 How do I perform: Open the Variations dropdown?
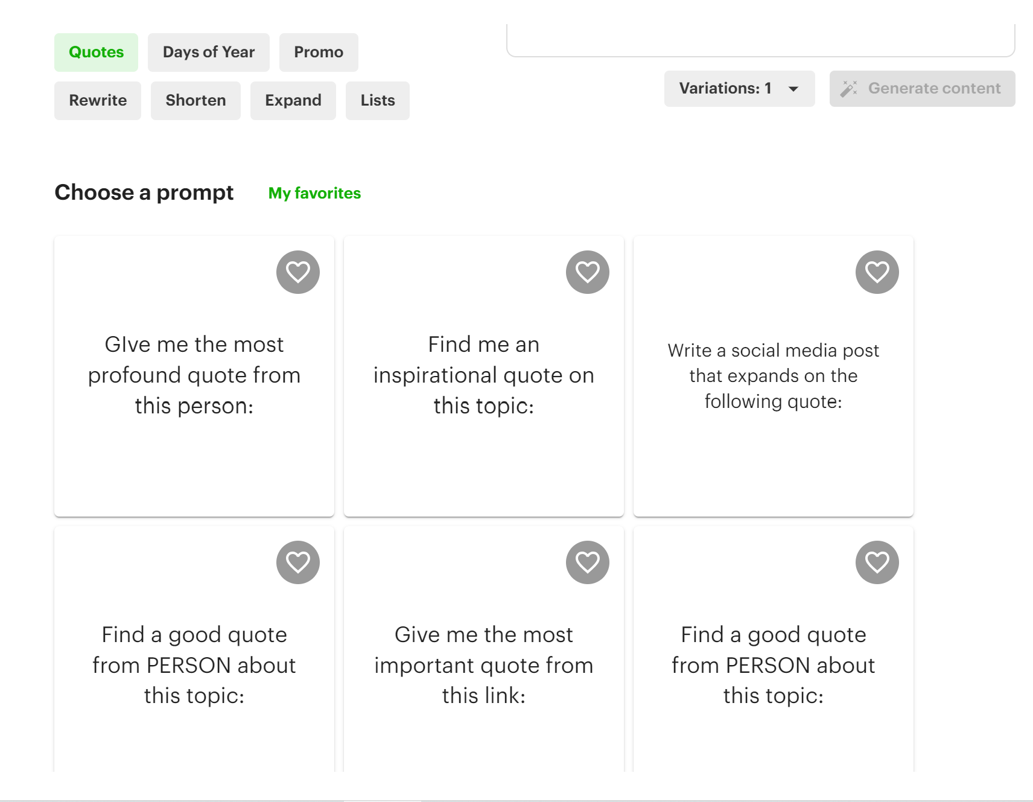(x=739, y=89)
